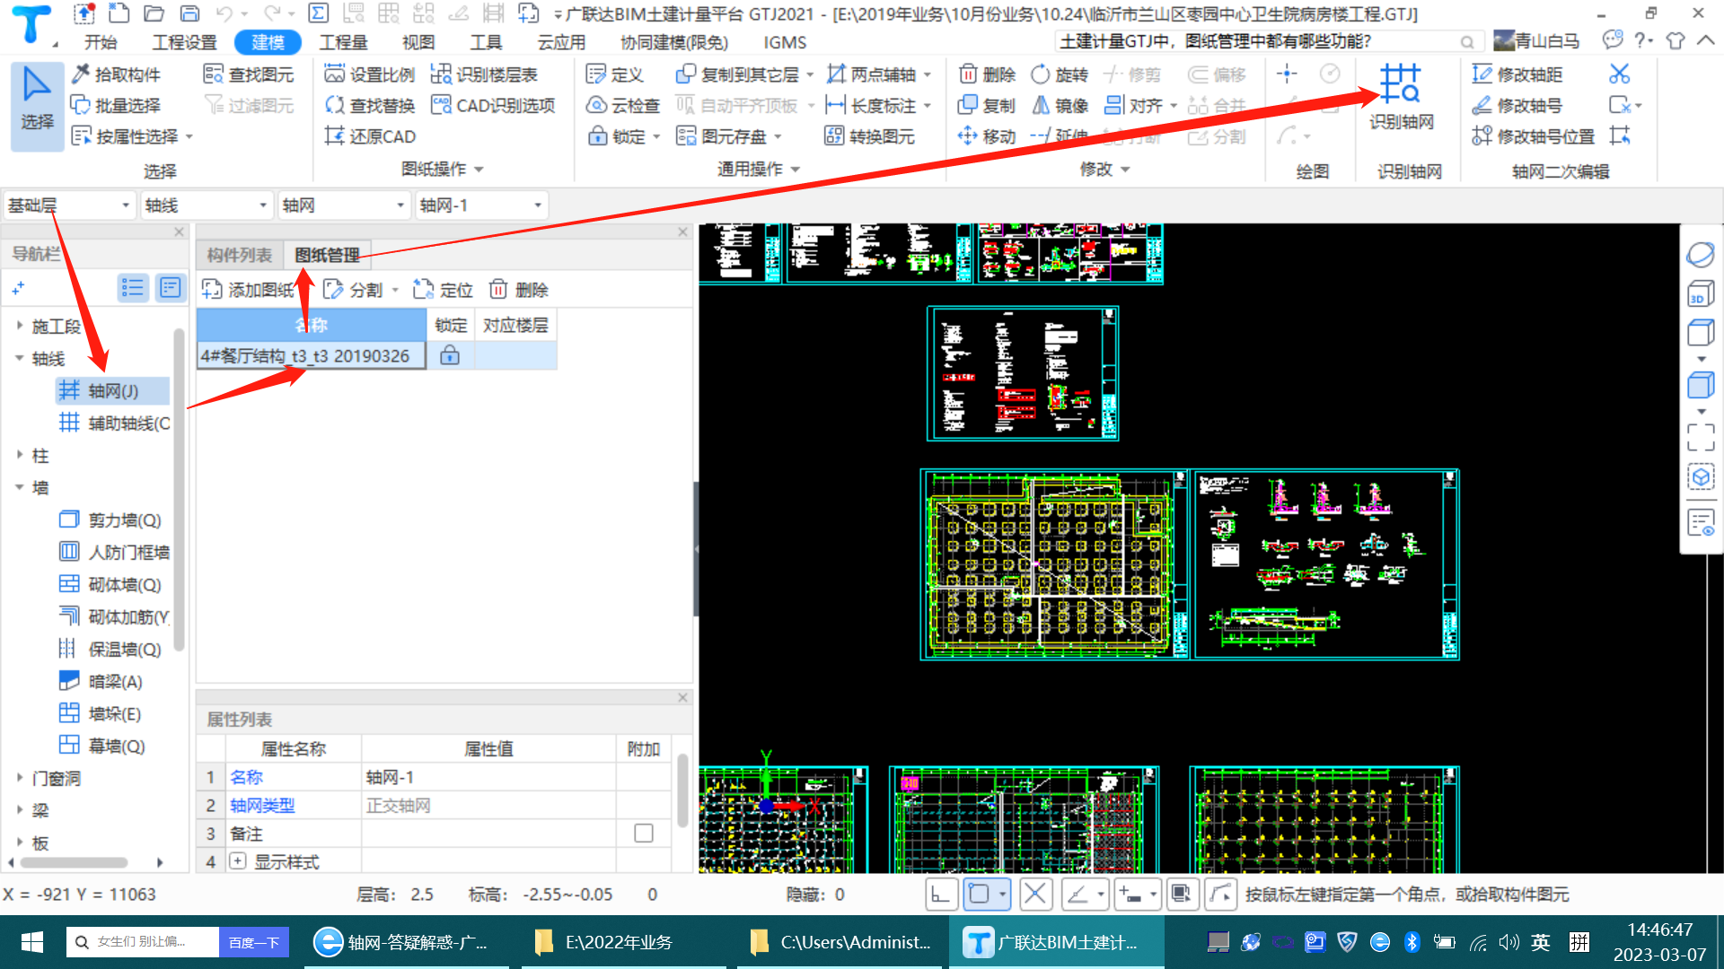Select the 4#餐厅结构 drawing row
This screenshot has height=969, width=1724.
click(x=376, y=356)
